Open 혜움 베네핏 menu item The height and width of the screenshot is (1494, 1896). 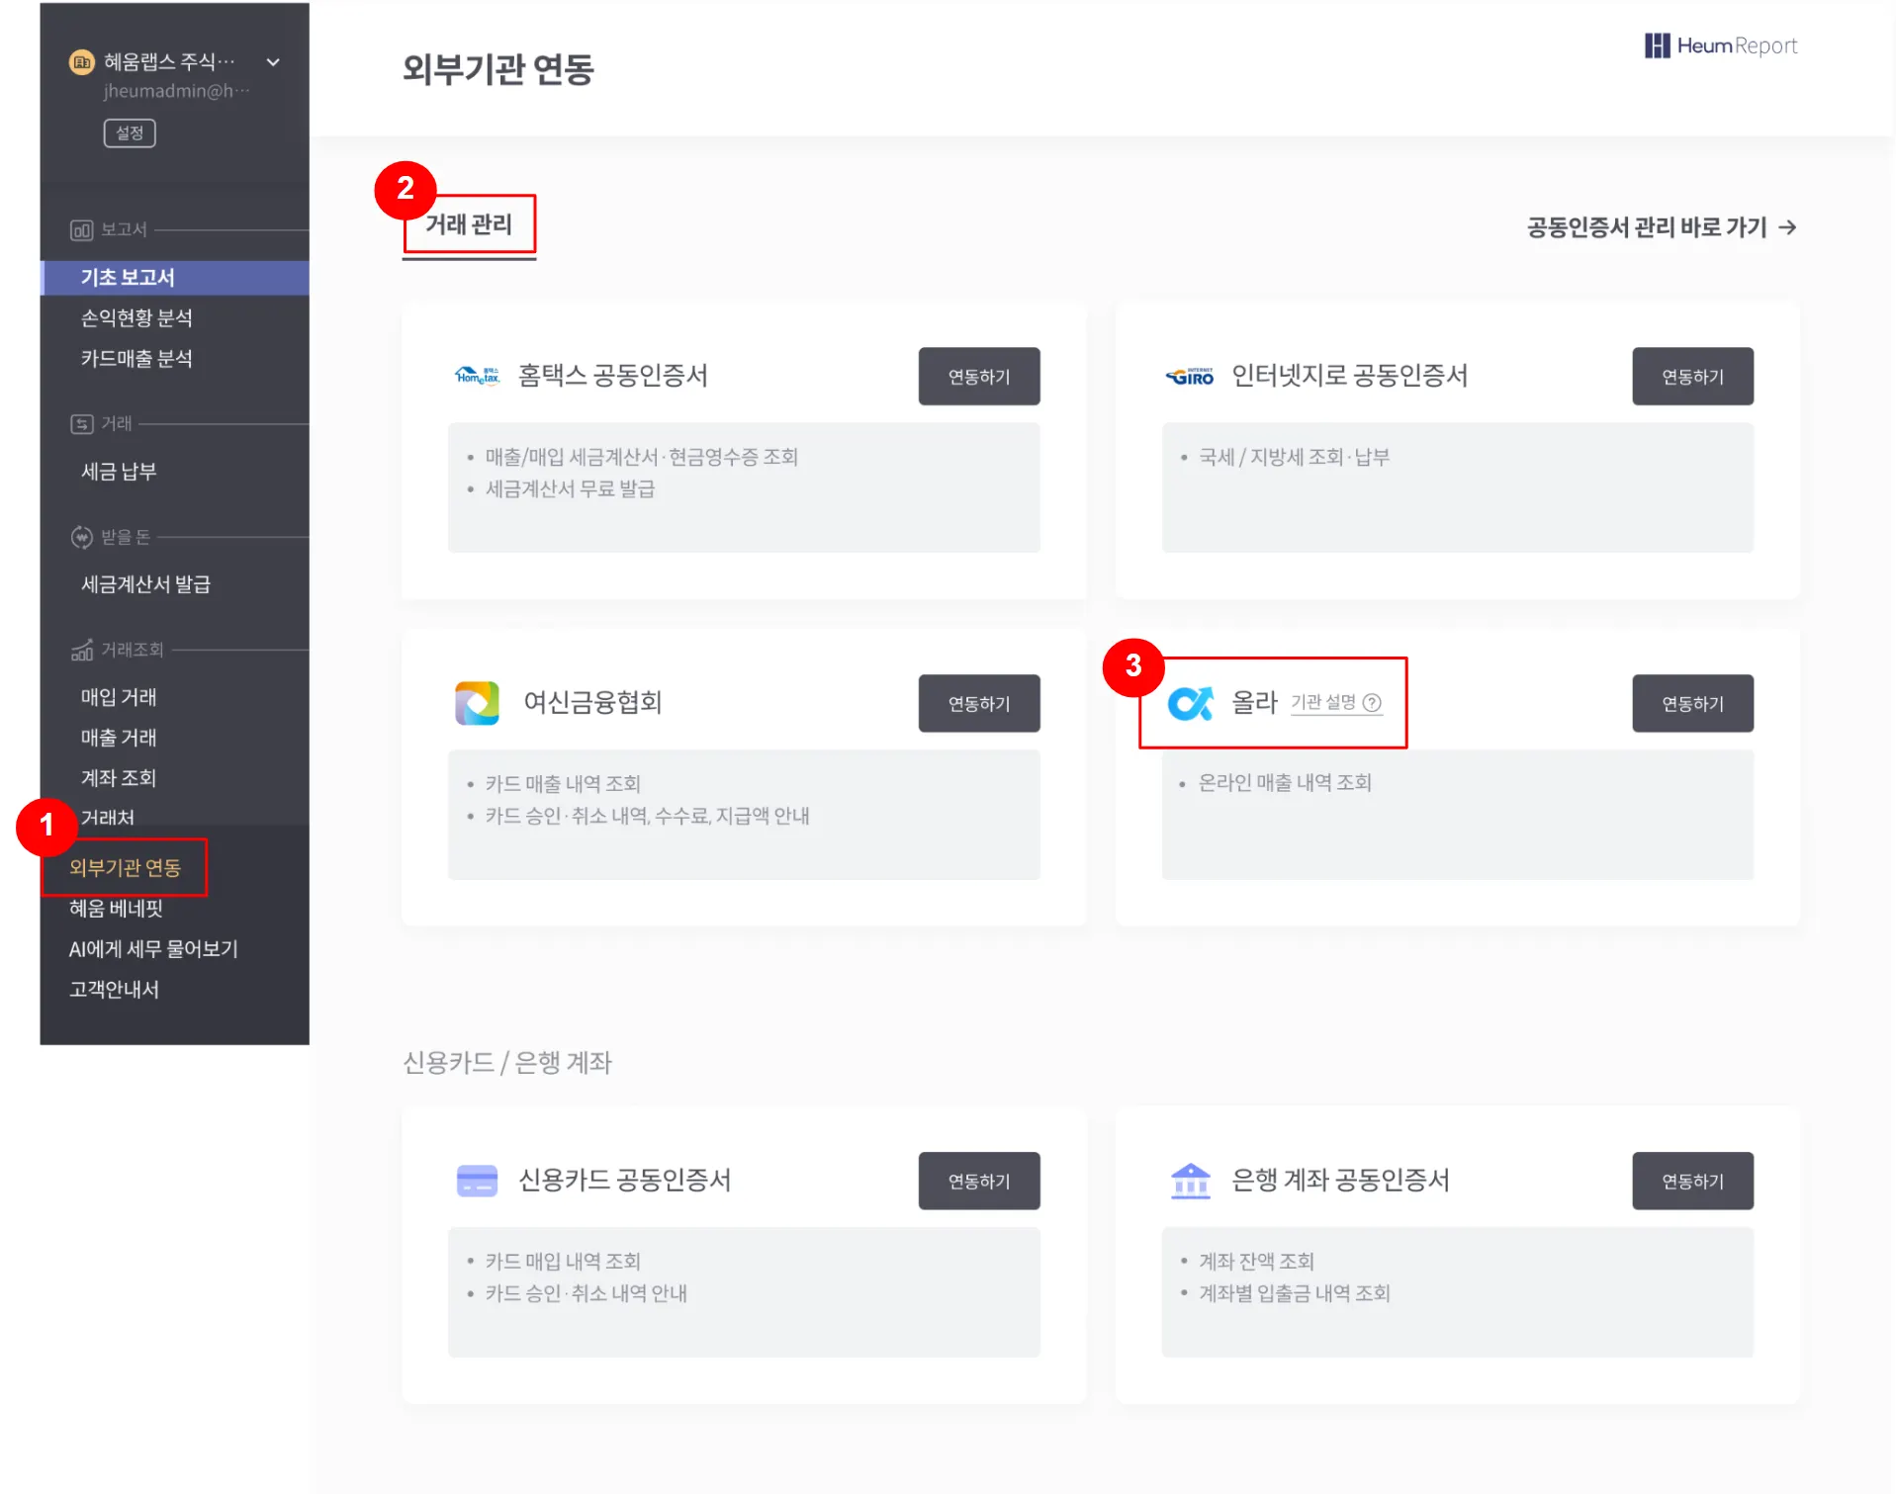pyautogui.click(x=116, y=909)
